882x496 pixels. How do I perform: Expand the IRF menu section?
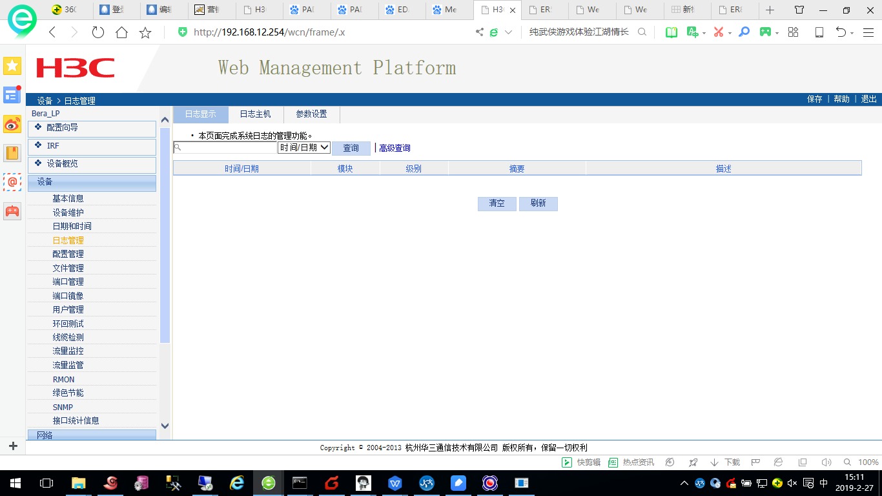[92, 147]
